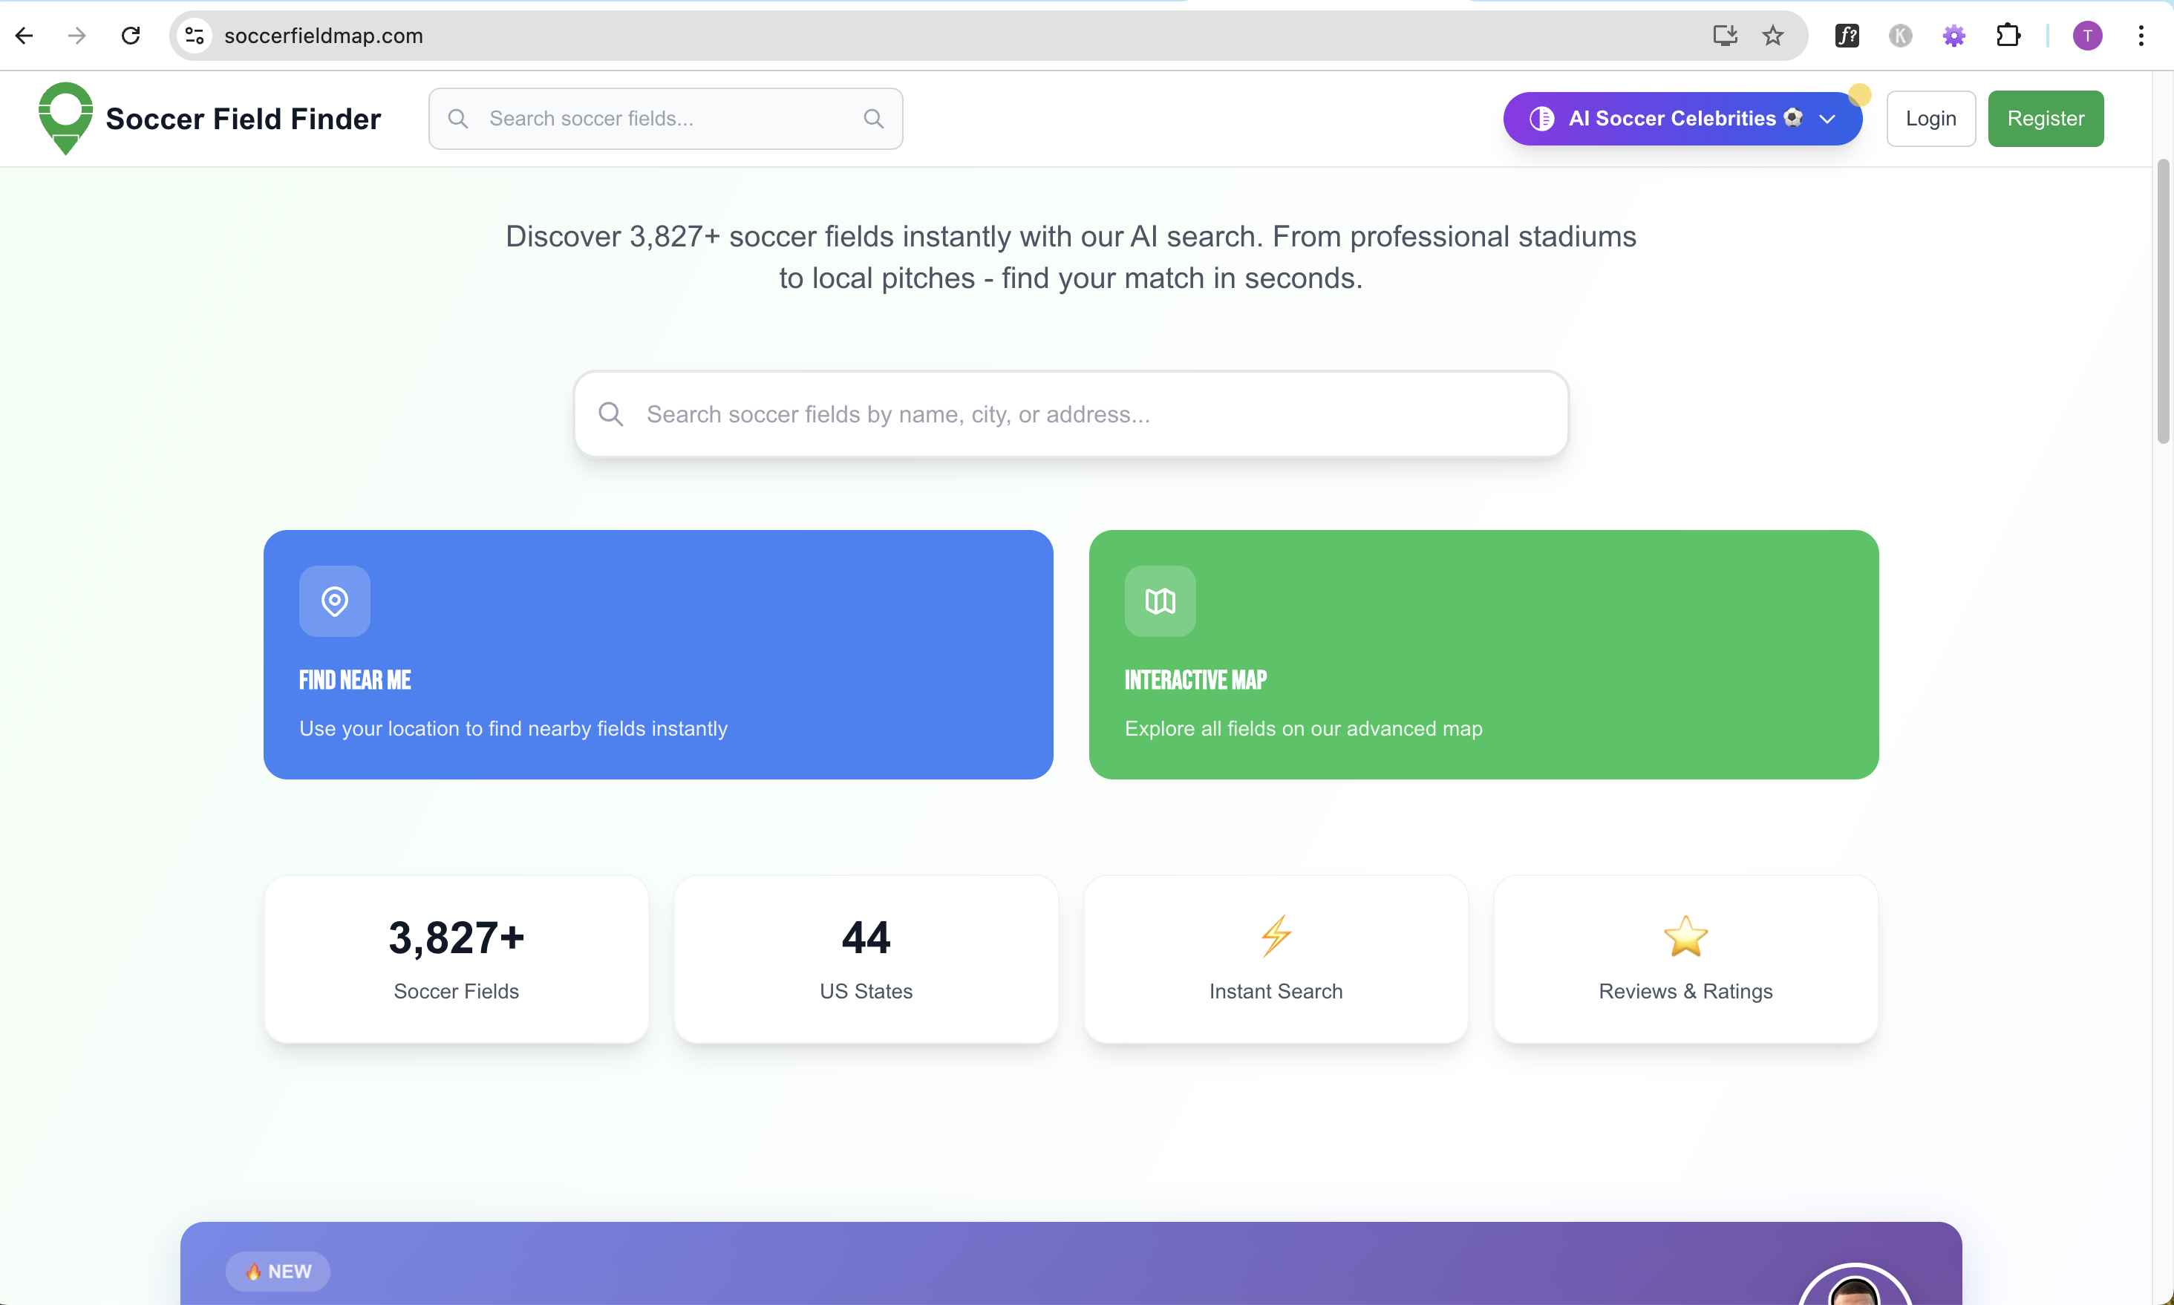Screen dimensions: 2174x1305
Task: Click the green Register button
Action: pyautogui.click(x=2045, y=119)
